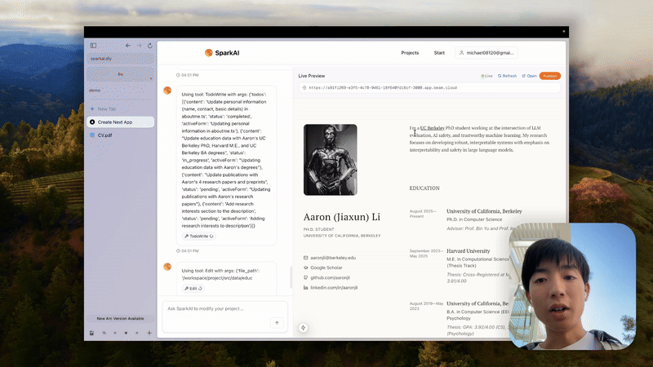Viewport: 653px width, 367px height.
Task: Open the Arc library icon at bottom-left
Action: coord(92,333)
